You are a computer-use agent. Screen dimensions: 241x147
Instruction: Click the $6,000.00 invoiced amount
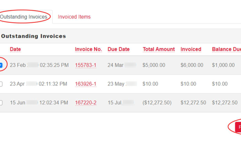(x=192, y=65)
